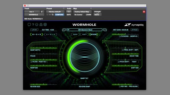Image resolution: width=170 pixels, height=95 pixels.
Task: Click the FILTER slider track
Action: (44, 60)
